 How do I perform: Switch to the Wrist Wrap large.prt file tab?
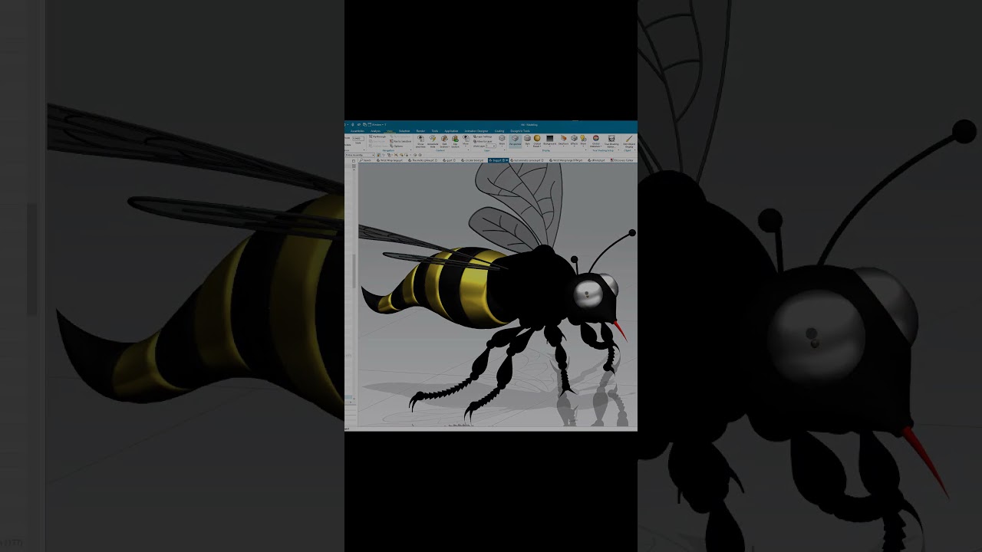390,160
